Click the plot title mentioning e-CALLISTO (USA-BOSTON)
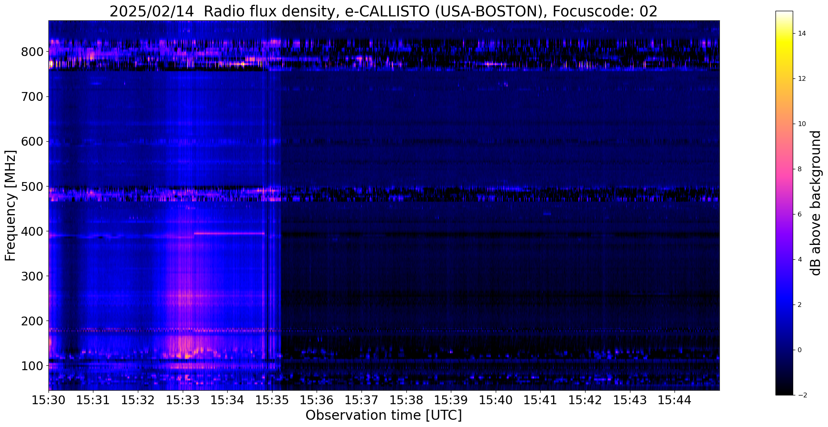 (x=384, y=11)
